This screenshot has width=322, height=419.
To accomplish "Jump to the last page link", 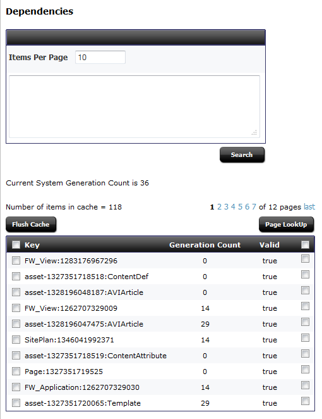I will 309,207.
